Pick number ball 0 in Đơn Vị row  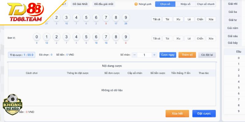(36, 37)
